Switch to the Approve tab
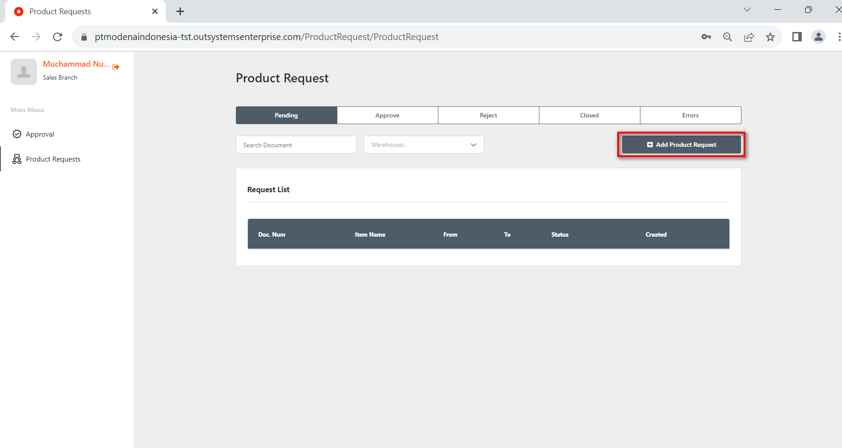 coord(387,115)
